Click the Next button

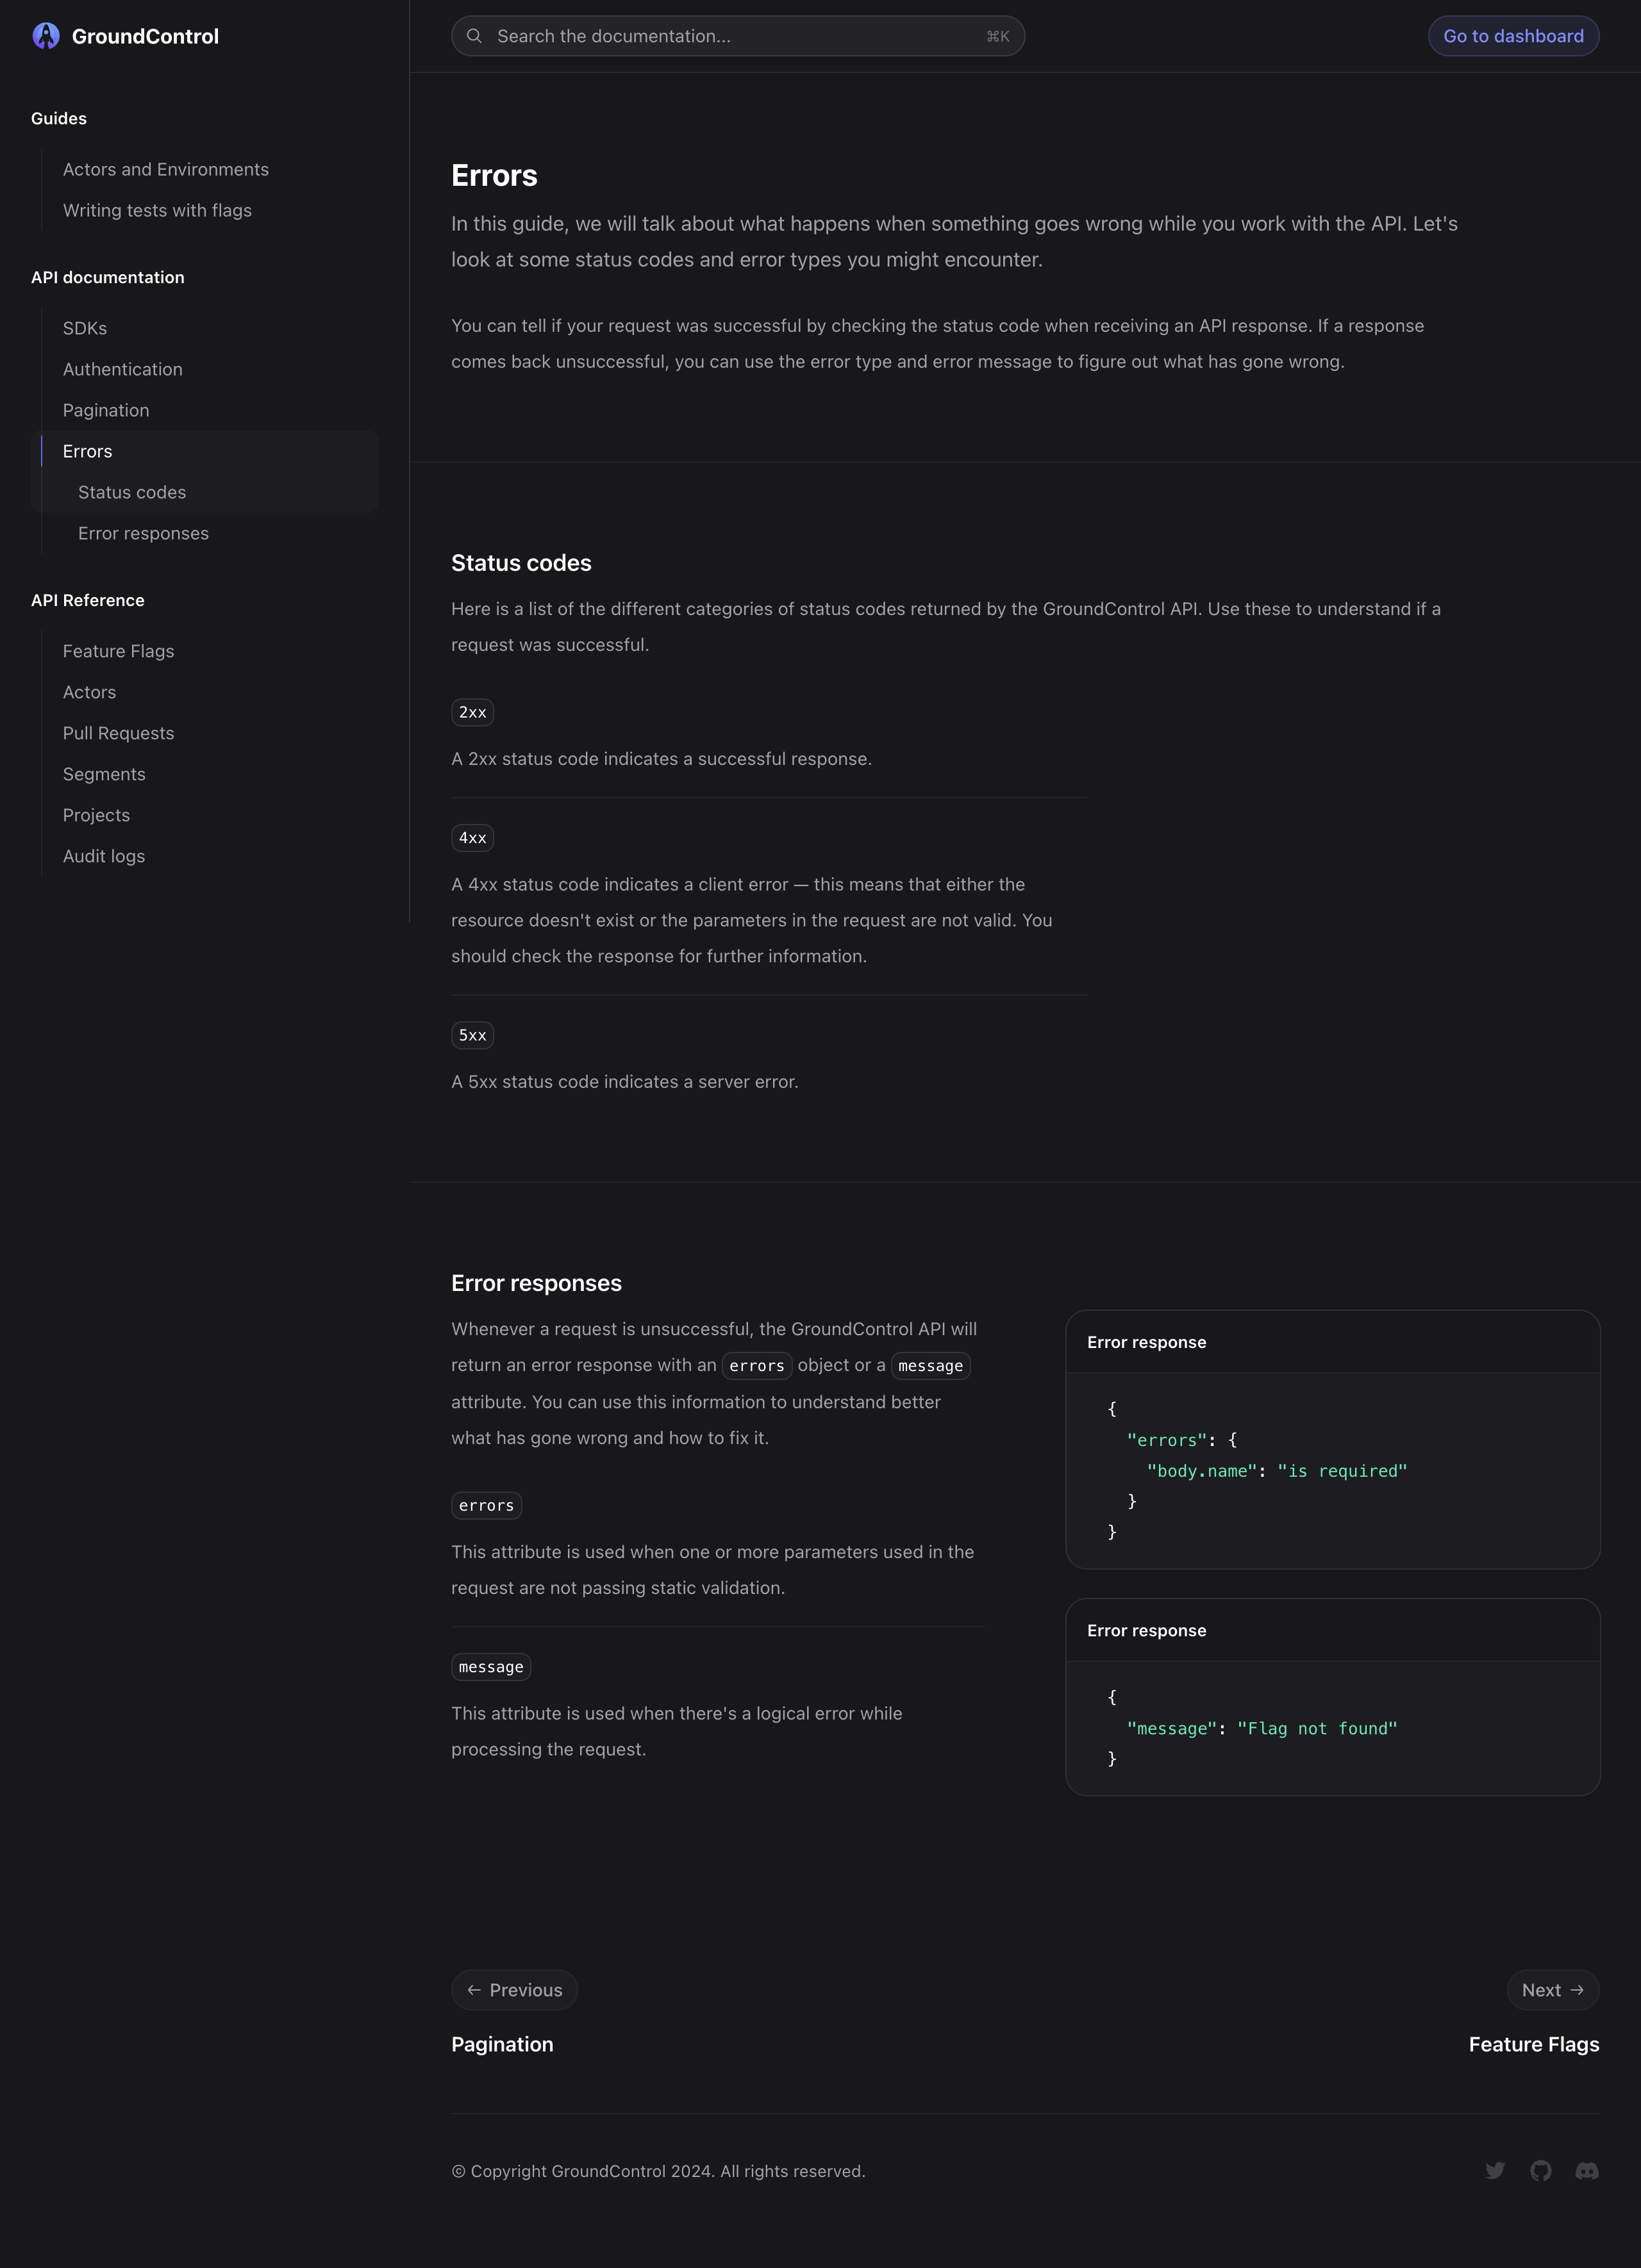point(1553,1990)
